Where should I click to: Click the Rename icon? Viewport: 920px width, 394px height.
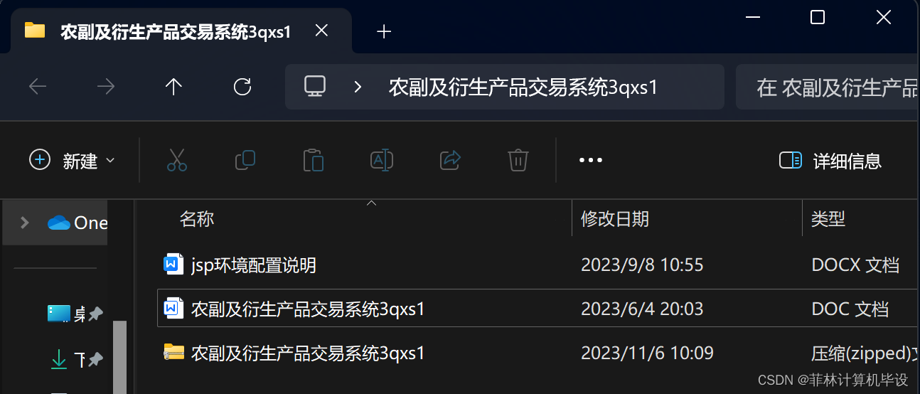pos(382,160)
